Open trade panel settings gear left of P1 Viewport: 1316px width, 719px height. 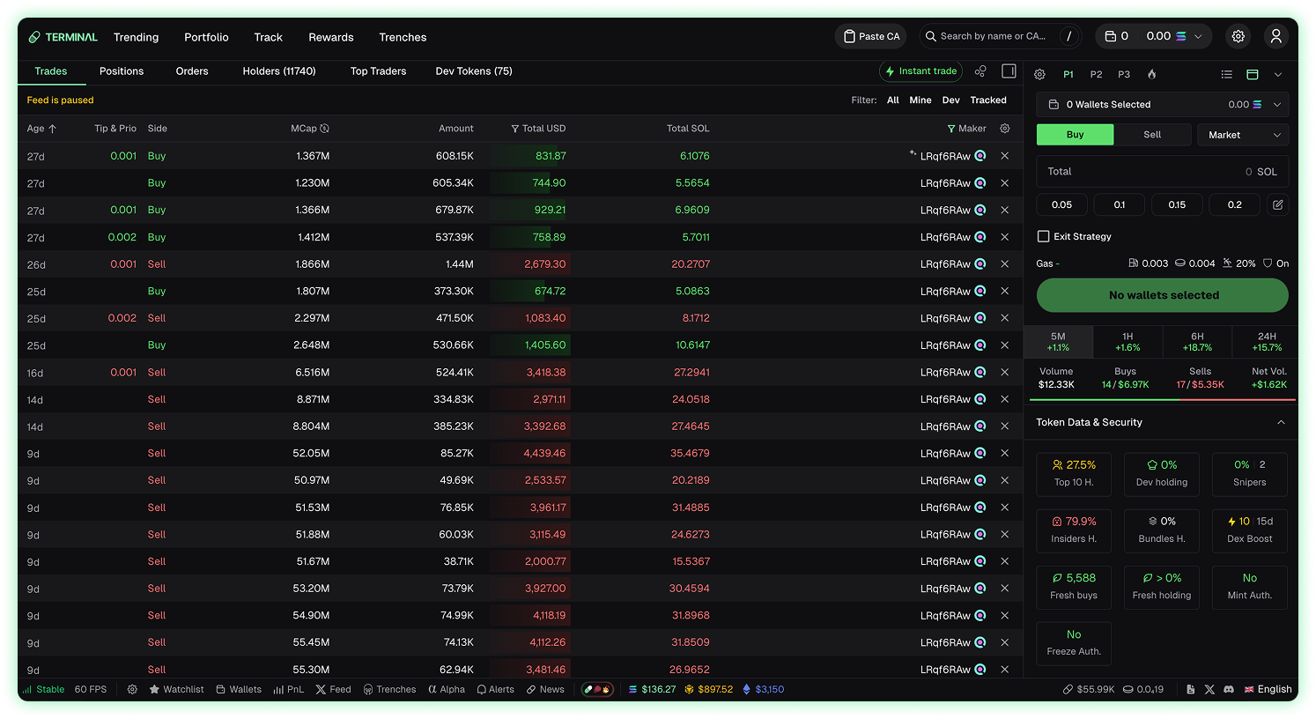1039,75
